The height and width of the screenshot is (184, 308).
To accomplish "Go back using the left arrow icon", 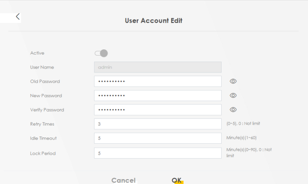I will (x=18, y=17).
